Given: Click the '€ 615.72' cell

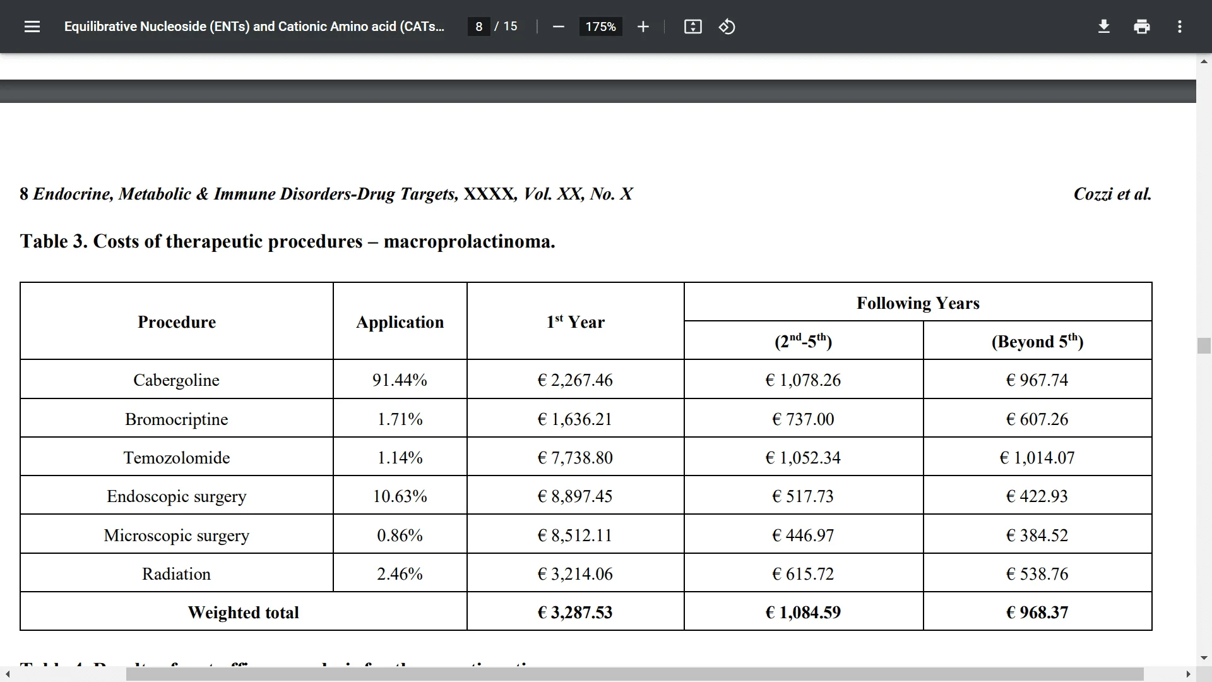Looking at the screenshot, I should [803, 574].
